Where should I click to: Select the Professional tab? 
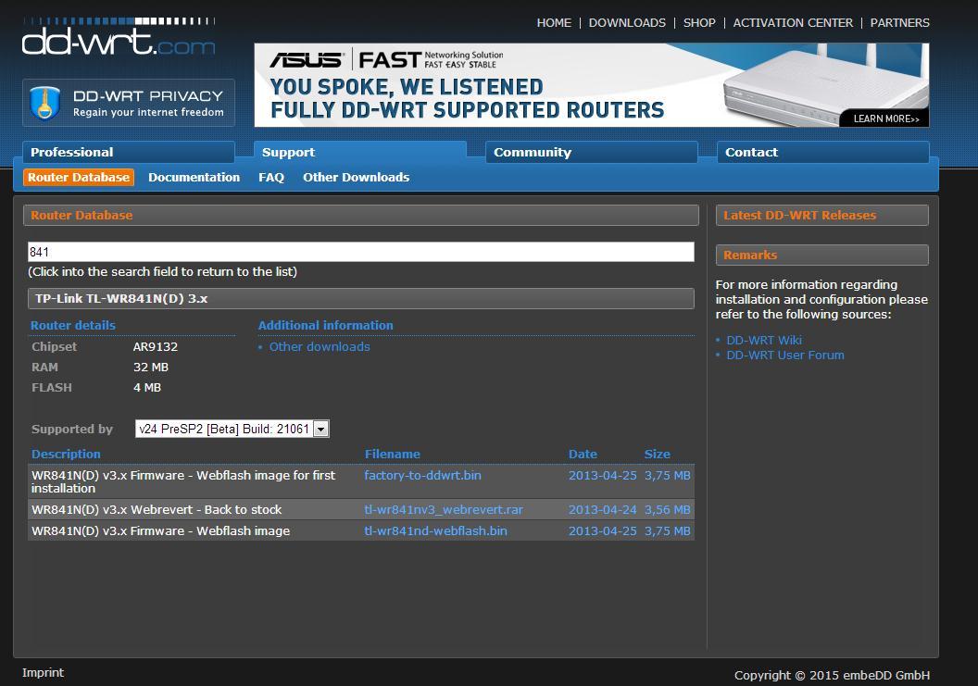pos(129,152)
